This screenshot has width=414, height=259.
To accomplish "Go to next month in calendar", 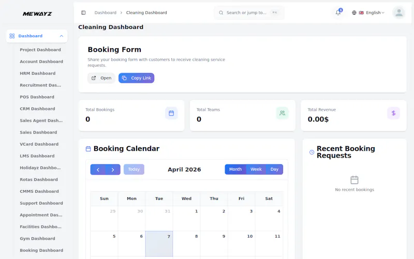I will [113, 169].
